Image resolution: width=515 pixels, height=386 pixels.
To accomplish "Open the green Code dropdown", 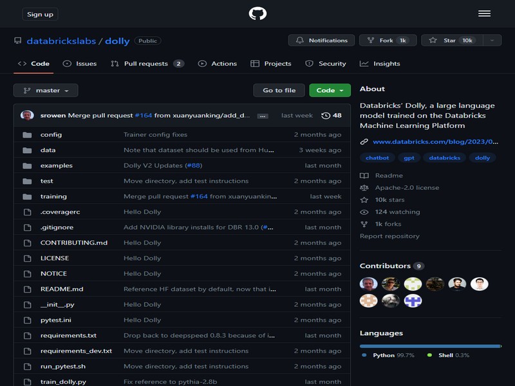I will (x=329, y=90).
